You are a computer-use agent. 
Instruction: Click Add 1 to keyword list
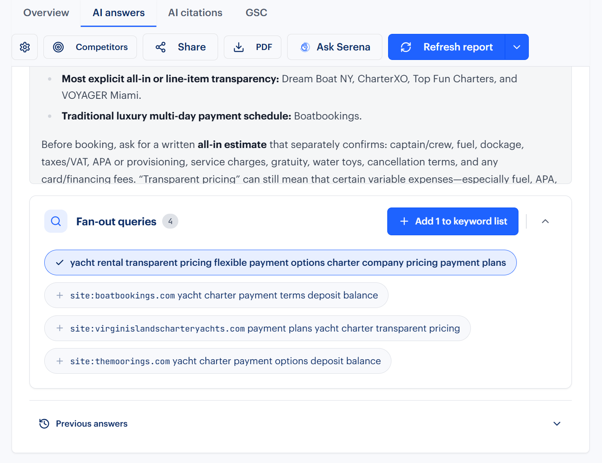click(x=453, y=222)
